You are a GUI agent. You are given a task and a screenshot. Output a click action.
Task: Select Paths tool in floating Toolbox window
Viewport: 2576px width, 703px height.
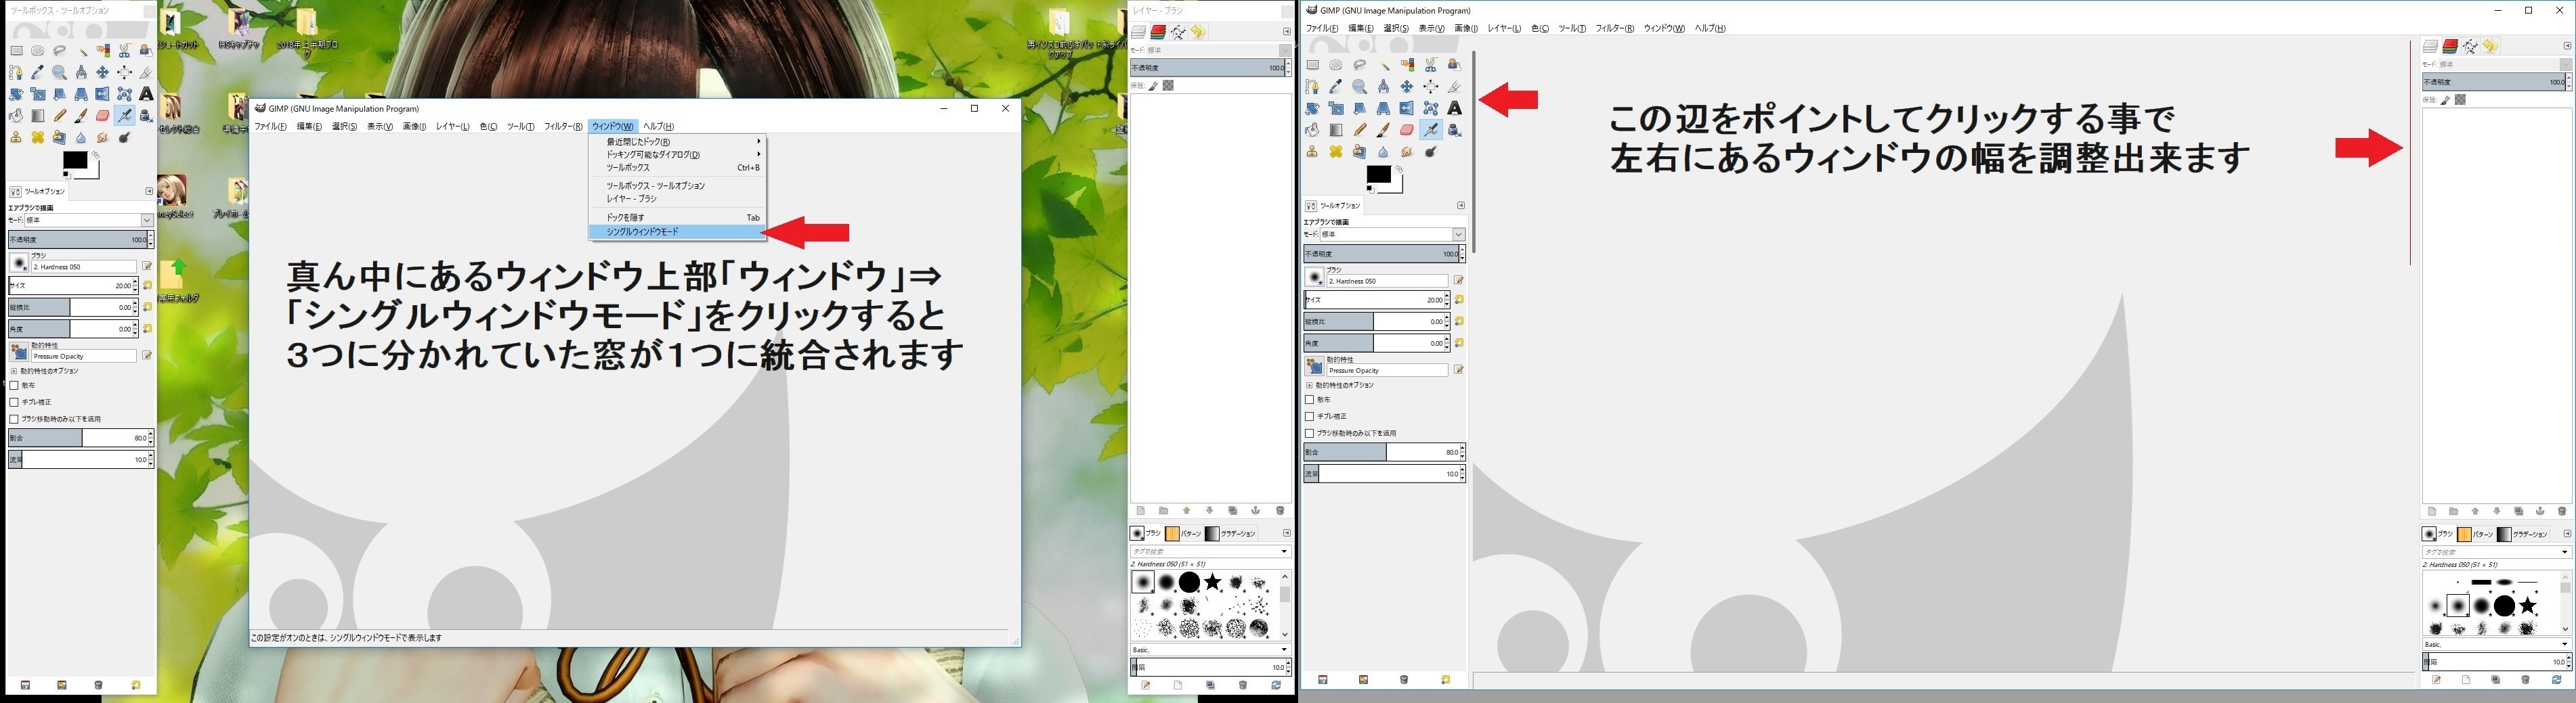(x=16, y=72)
